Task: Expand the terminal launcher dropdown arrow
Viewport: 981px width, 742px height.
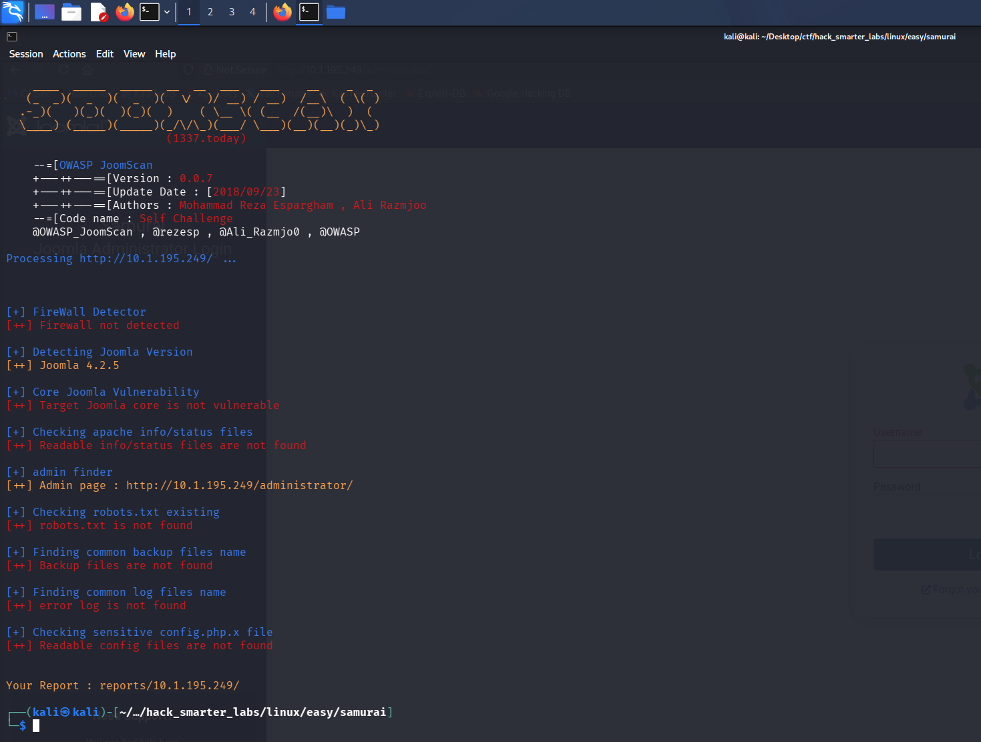Action: coord(167,12)
